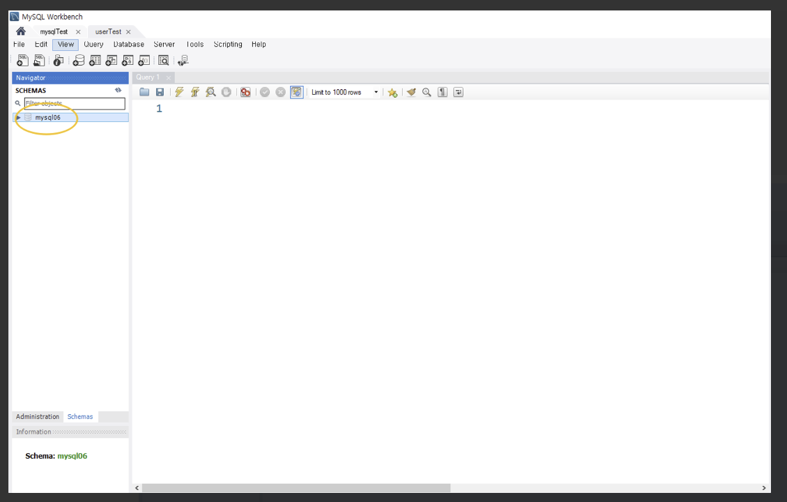
Task: Refresh schemas list icon
Action: coord(118,91)
